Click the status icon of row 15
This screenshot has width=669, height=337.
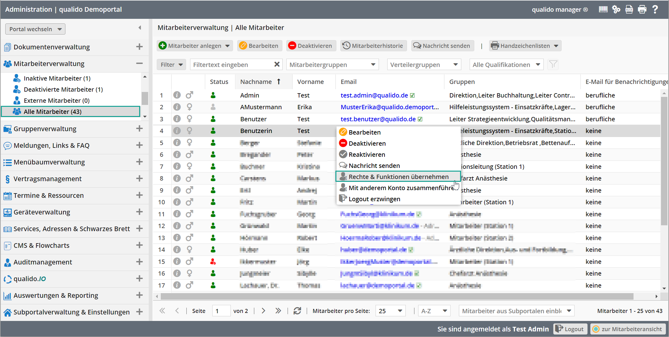coord(213,261)
